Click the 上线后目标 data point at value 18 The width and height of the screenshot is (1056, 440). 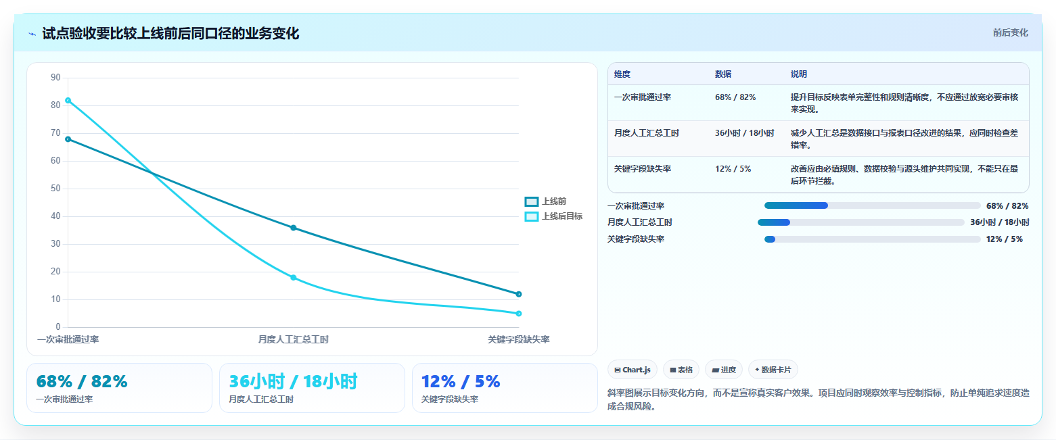294,278
